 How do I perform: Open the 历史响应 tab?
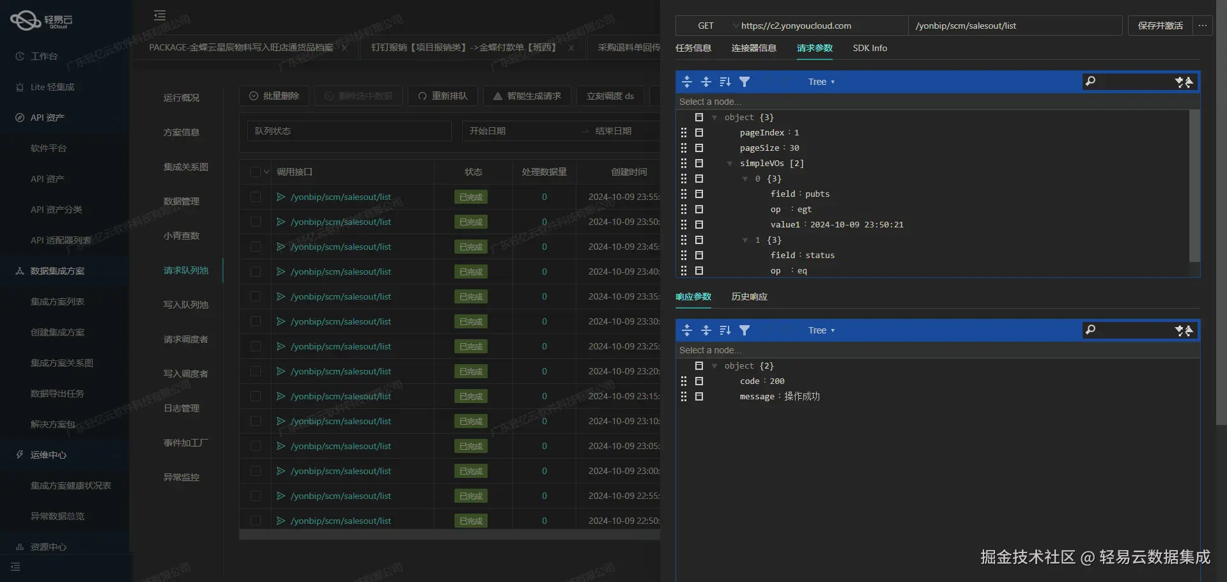click(x=749, y=296)
